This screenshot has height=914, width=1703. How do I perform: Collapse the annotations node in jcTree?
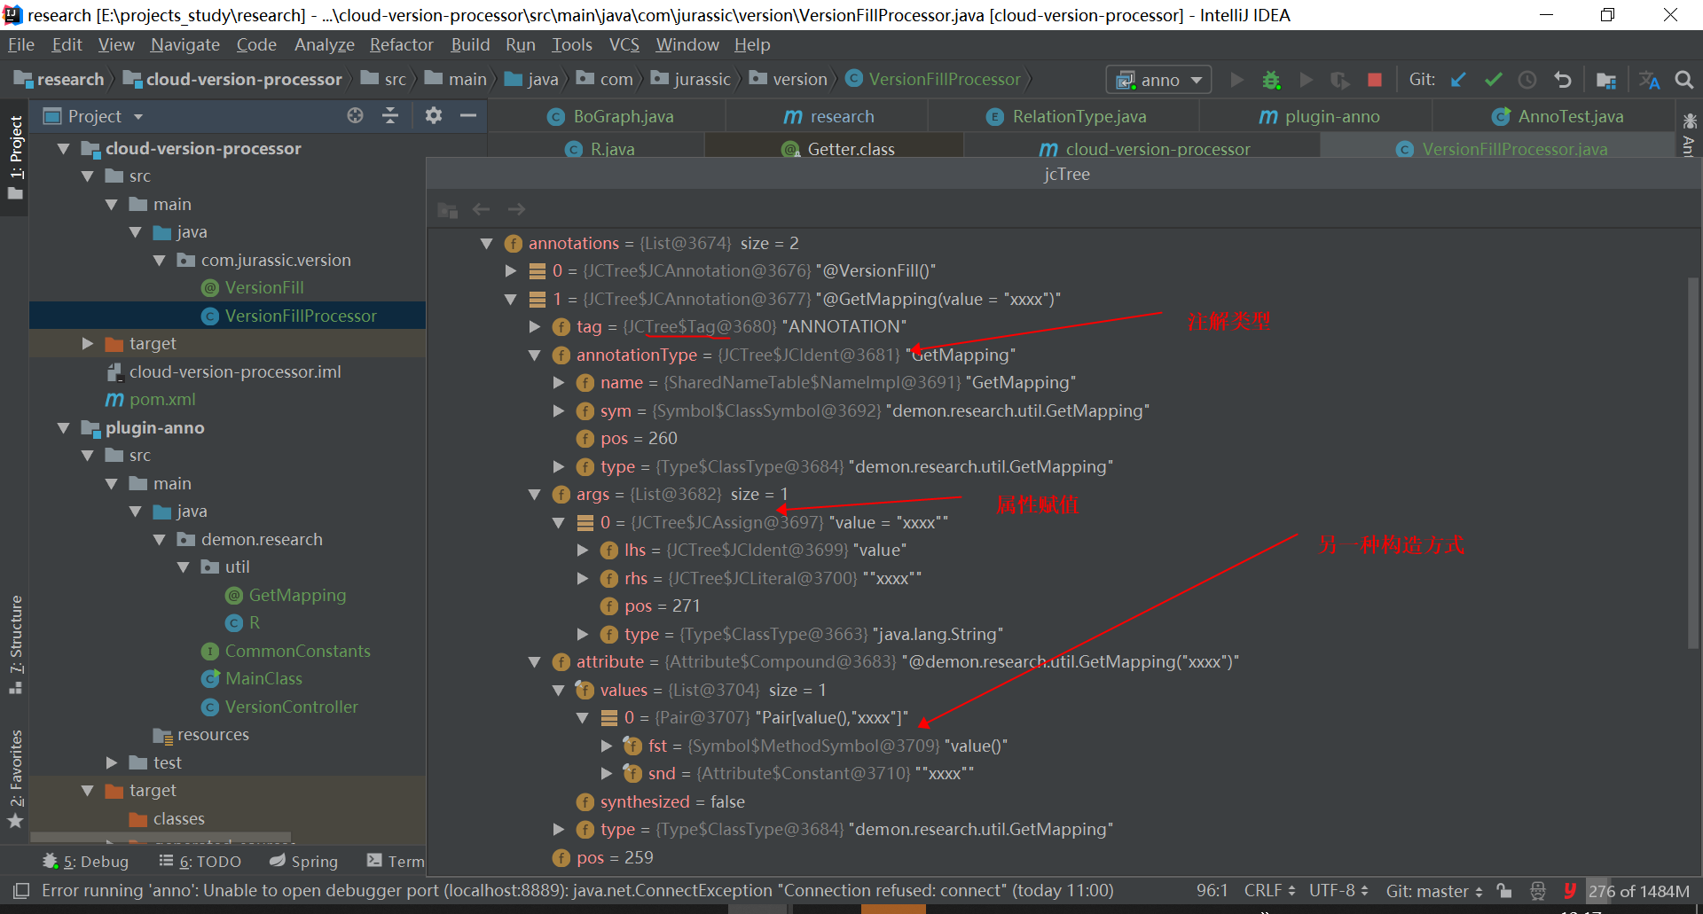tap(486, 243)
